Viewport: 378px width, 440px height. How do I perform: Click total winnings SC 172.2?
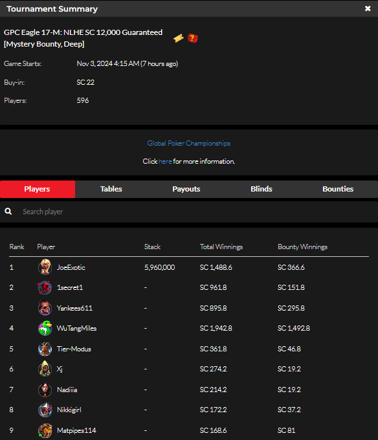(x=214, y=410)
